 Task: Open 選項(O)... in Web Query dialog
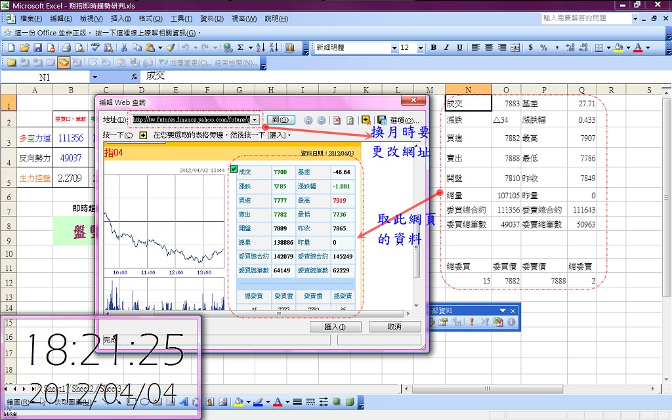point(404,121)
